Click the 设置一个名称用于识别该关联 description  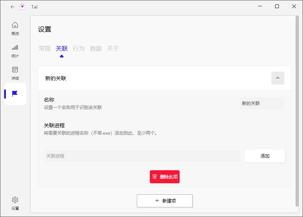[73, 108]
